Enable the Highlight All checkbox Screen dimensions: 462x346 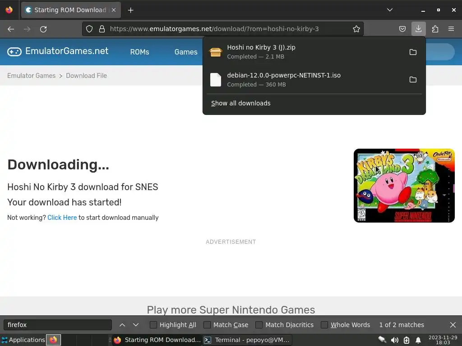(153, 325)
